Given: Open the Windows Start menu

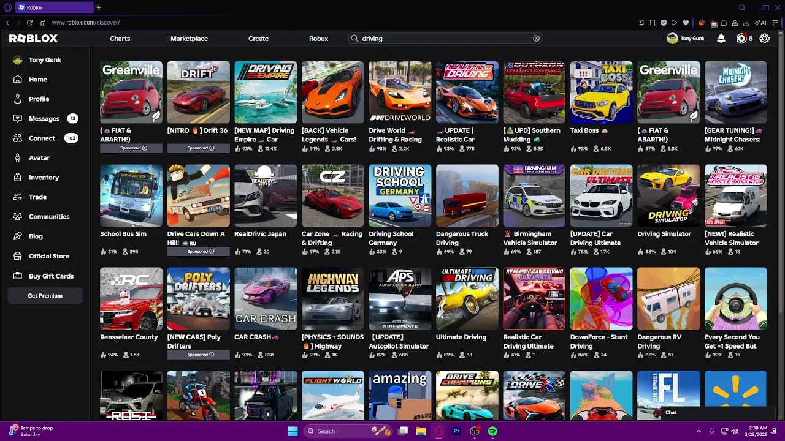Looking at the screenshot, I should [293, 431].
